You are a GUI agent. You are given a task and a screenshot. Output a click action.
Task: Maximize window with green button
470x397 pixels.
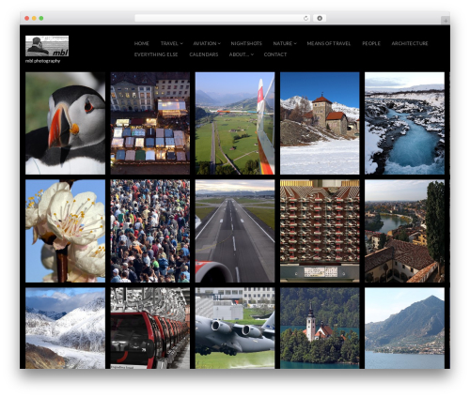[x=41, y=19]
